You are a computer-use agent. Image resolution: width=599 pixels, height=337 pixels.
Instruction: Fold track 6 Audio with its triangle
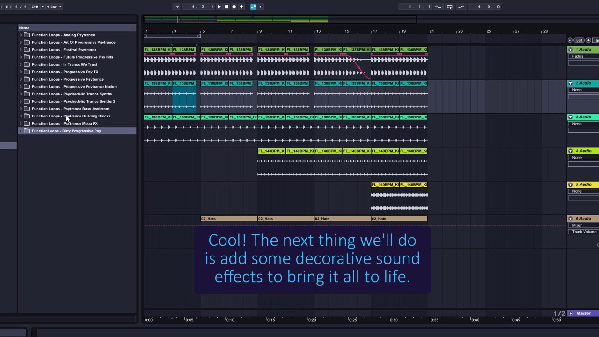coord(570,219)
